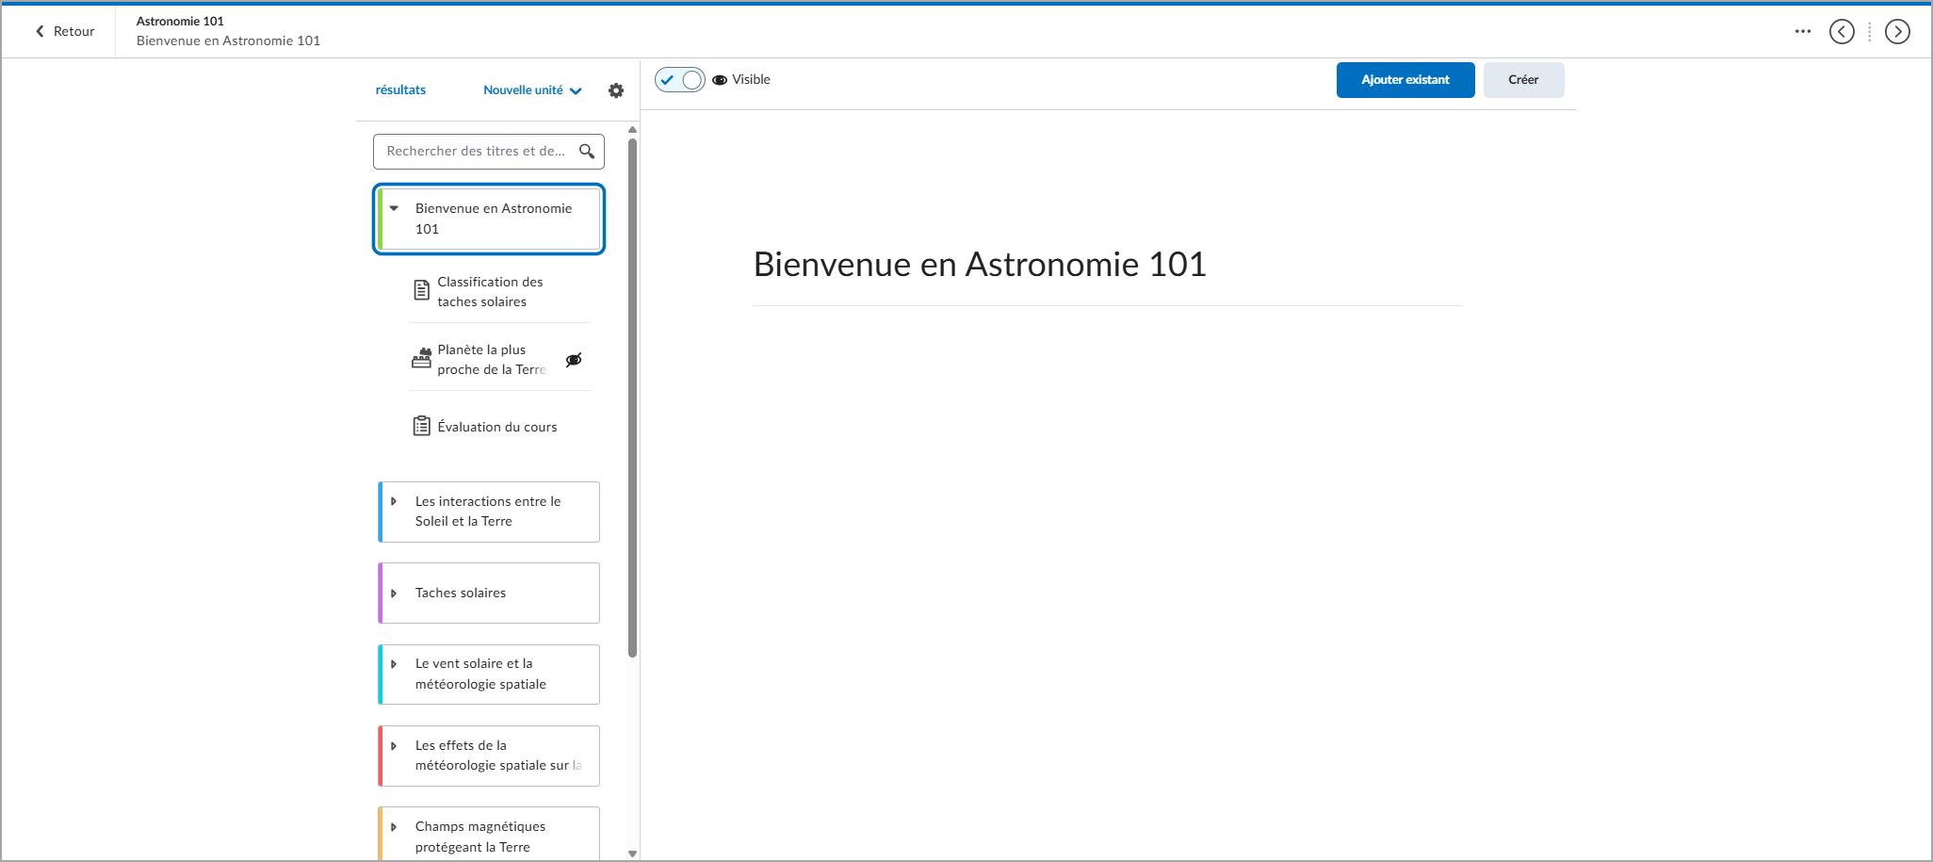
Task: Click the gear settings icon in sidebar
Action: coord(616,90)
